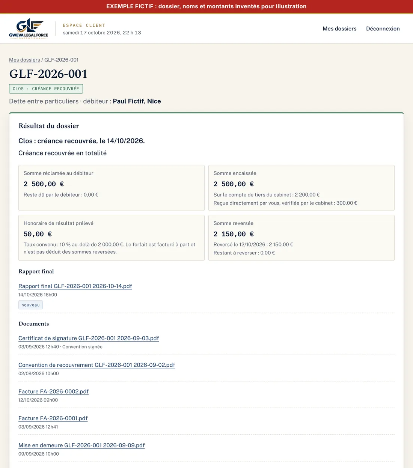Click the debtor name Paul Fictif, Nice
Image resolution: width=413 pixels, height=468 pixels.
[x=137, y=101]
